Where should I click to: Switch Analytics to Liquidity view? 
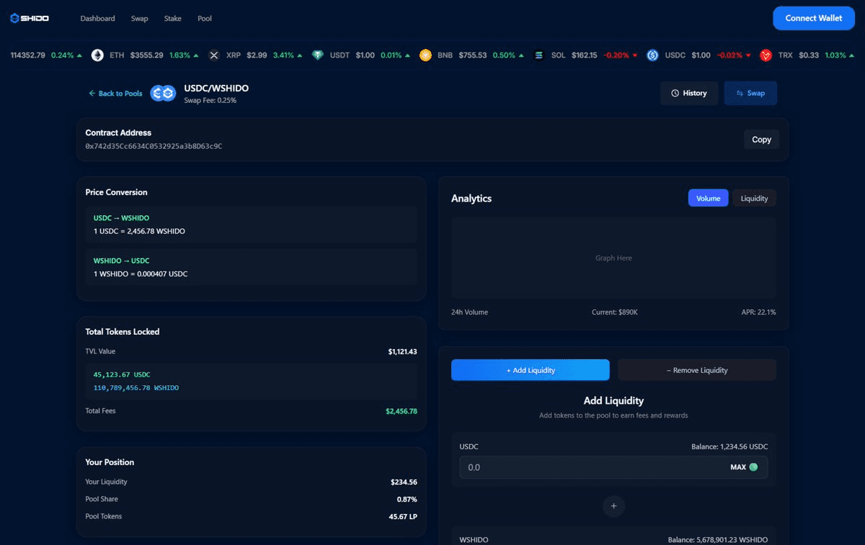coord(754,197)
